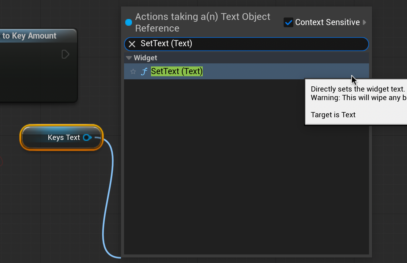Click the blue pin-type circle in menu header
407x263 pixels.
pos(129,22)
